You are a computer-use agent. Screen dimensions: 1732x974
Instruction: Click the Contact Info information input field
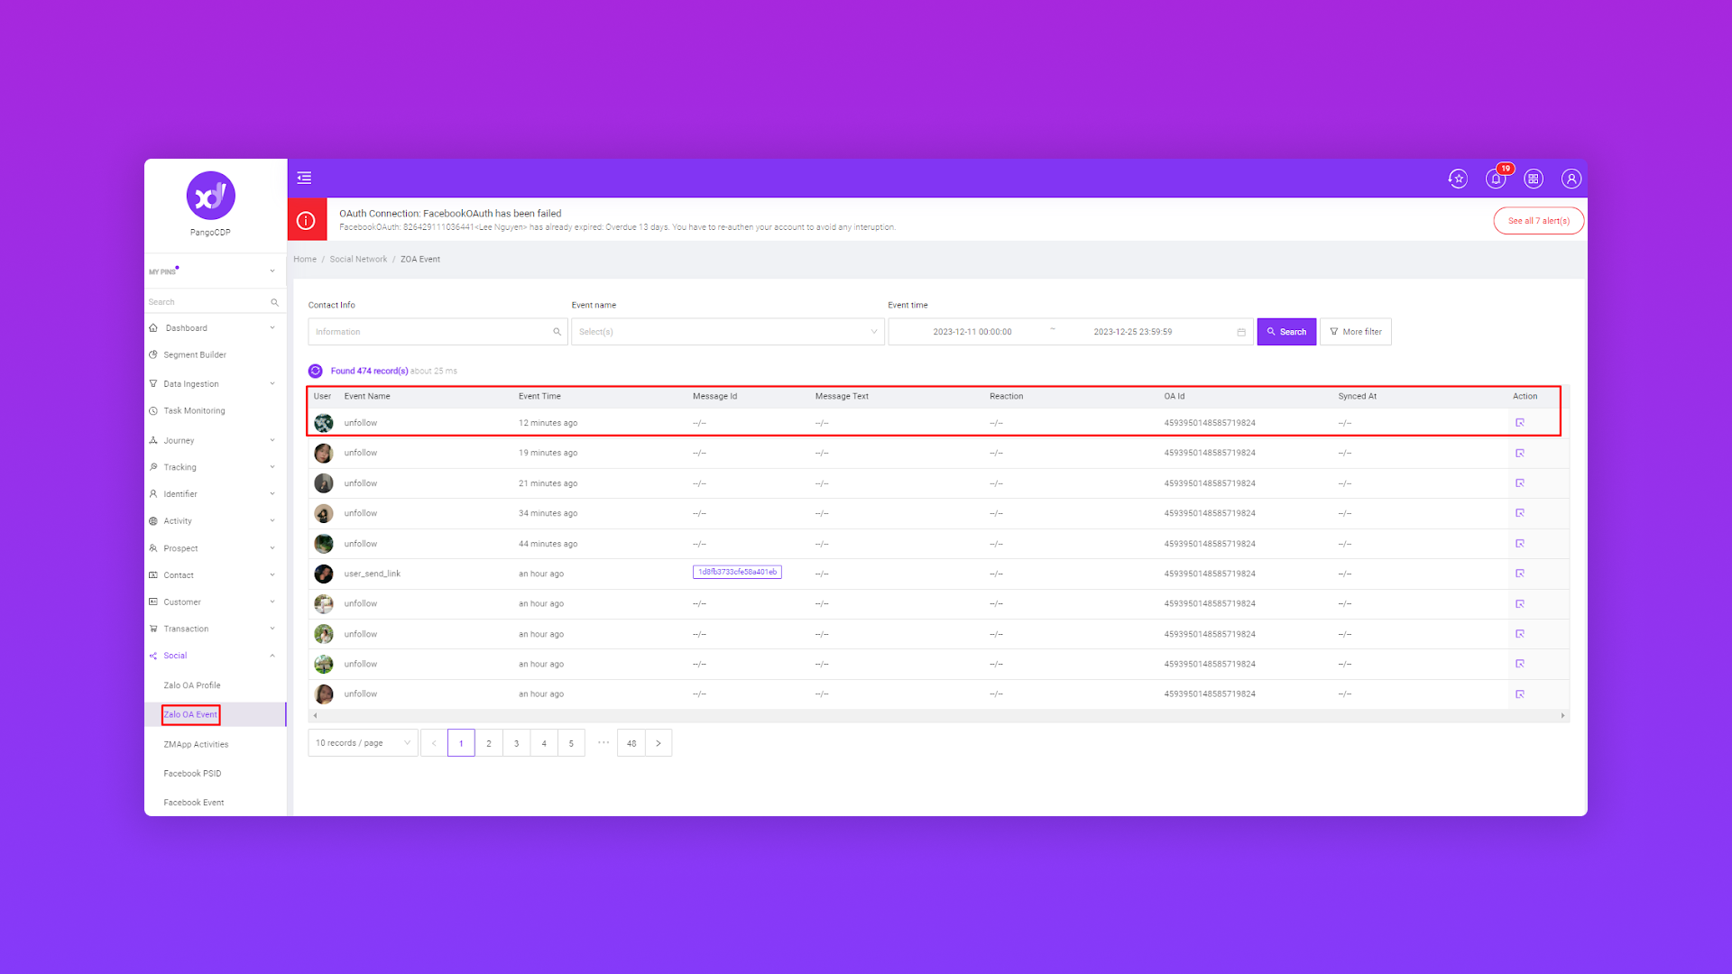[431, 332]
